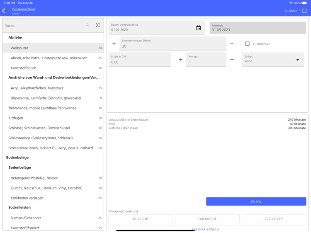Click the 83.3% progress bar
This screenshot has height=233, width=311.
pos(256,201)
